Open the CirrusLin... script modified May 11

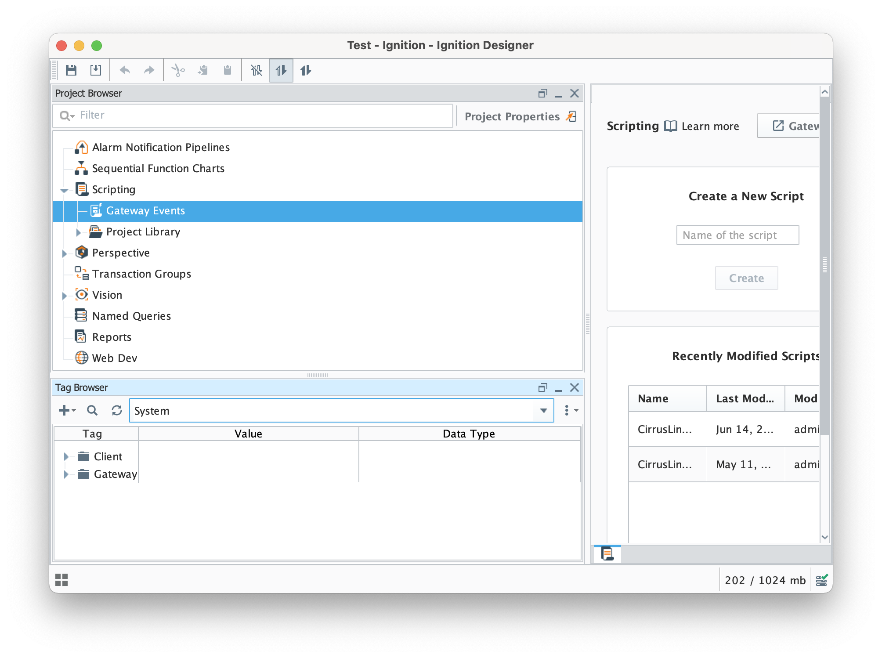click(x=724, y=465)
